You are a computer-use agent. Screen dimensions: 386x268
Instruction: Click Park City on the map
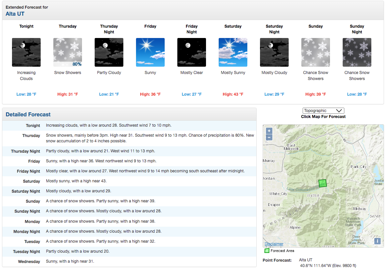358,167
